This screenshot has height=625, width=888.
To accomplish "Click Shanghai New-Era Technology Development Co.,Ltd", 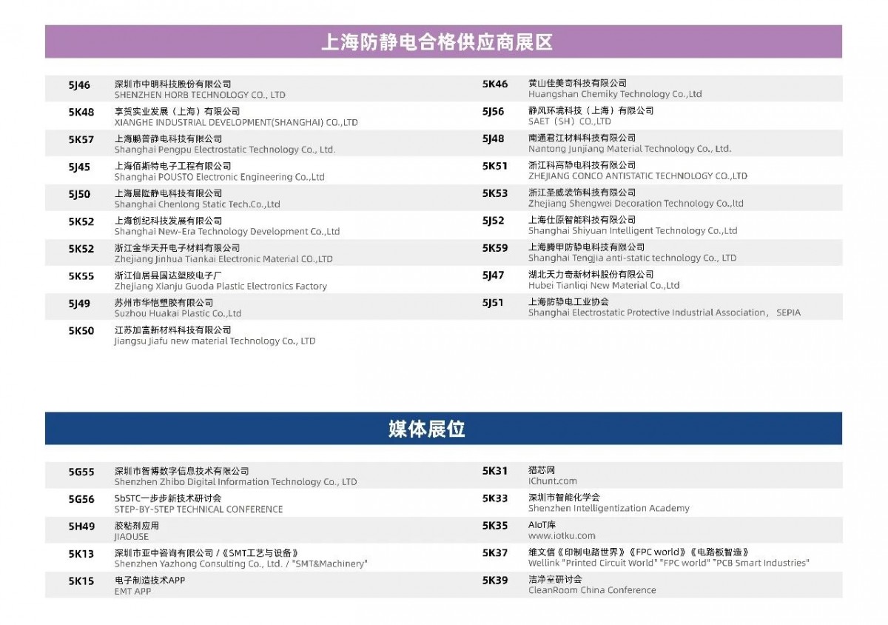I will click(226, 232).
